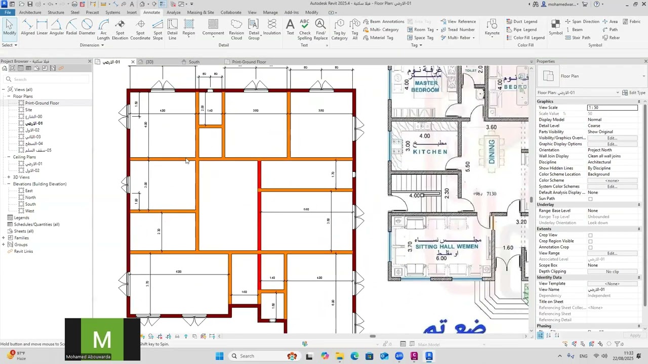Viewport: 648px width, 364px height.
Task: Open the Windows Start menu
Action: 219,356
